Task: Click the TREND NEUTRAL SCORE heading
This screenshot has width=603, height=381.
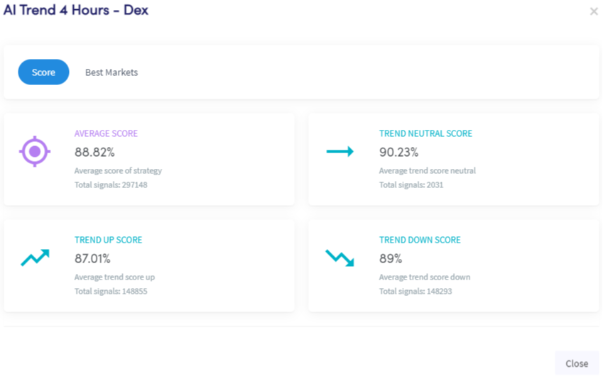Action: 425,133
